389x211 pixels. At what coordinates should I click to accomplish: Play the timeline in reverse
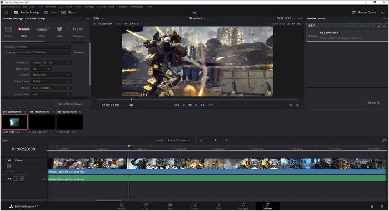183,105
